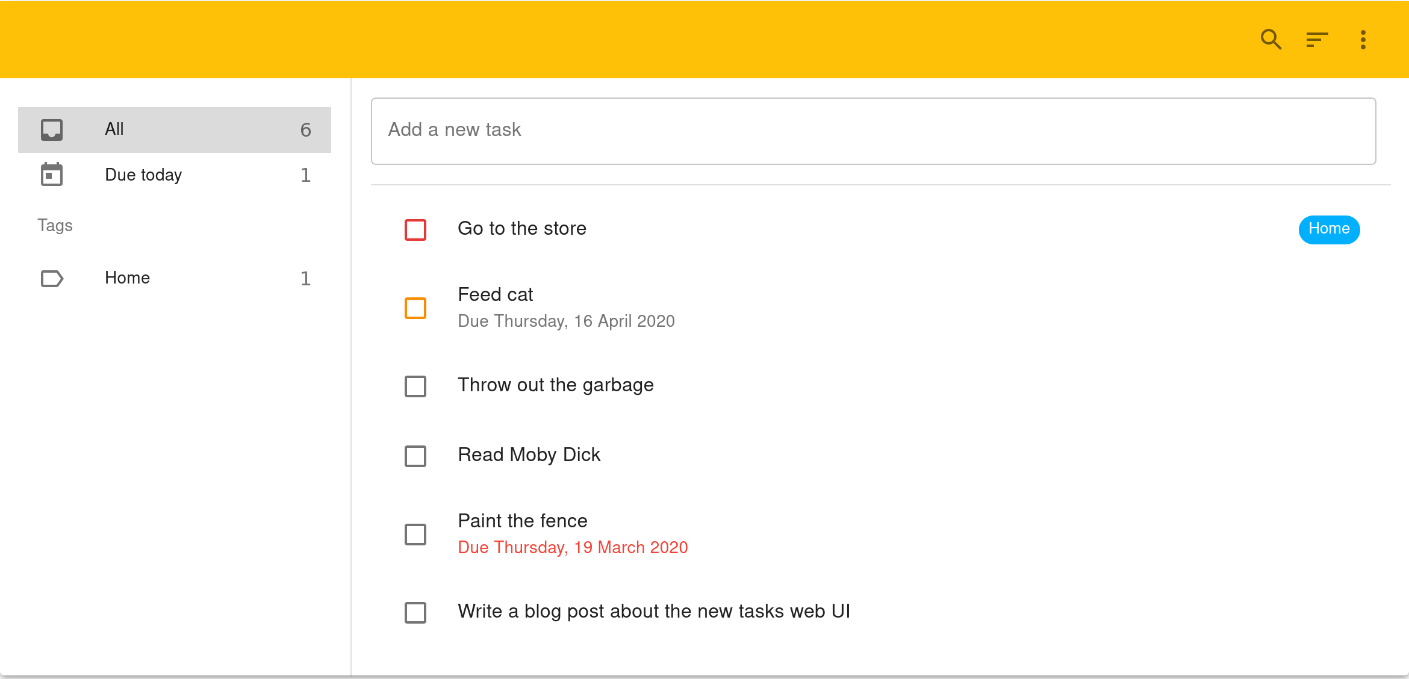1409x679 pixels.
Task: Click the inbox icon next to All
Action: (x=52, y=129)
